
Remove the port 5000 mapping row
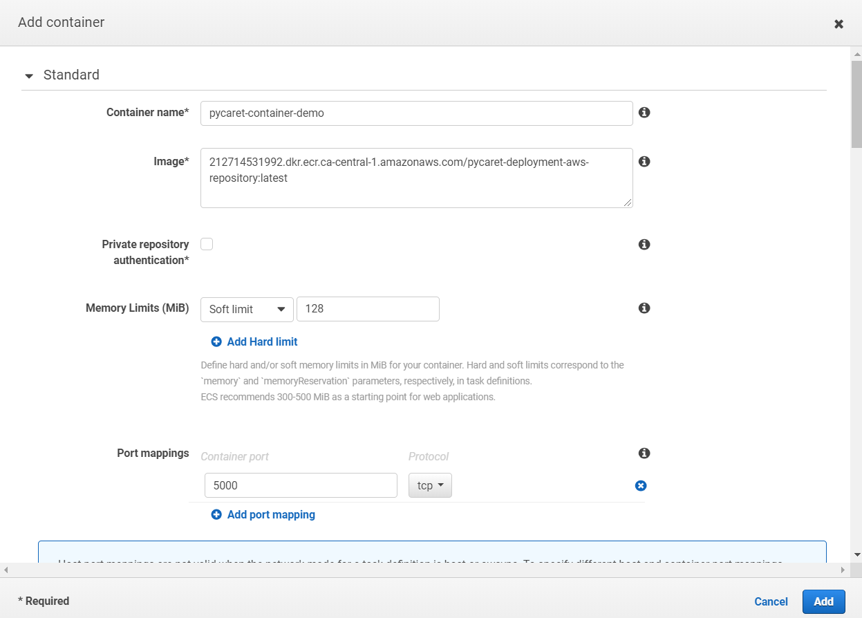pyautogui.click(x=641, y=486)
